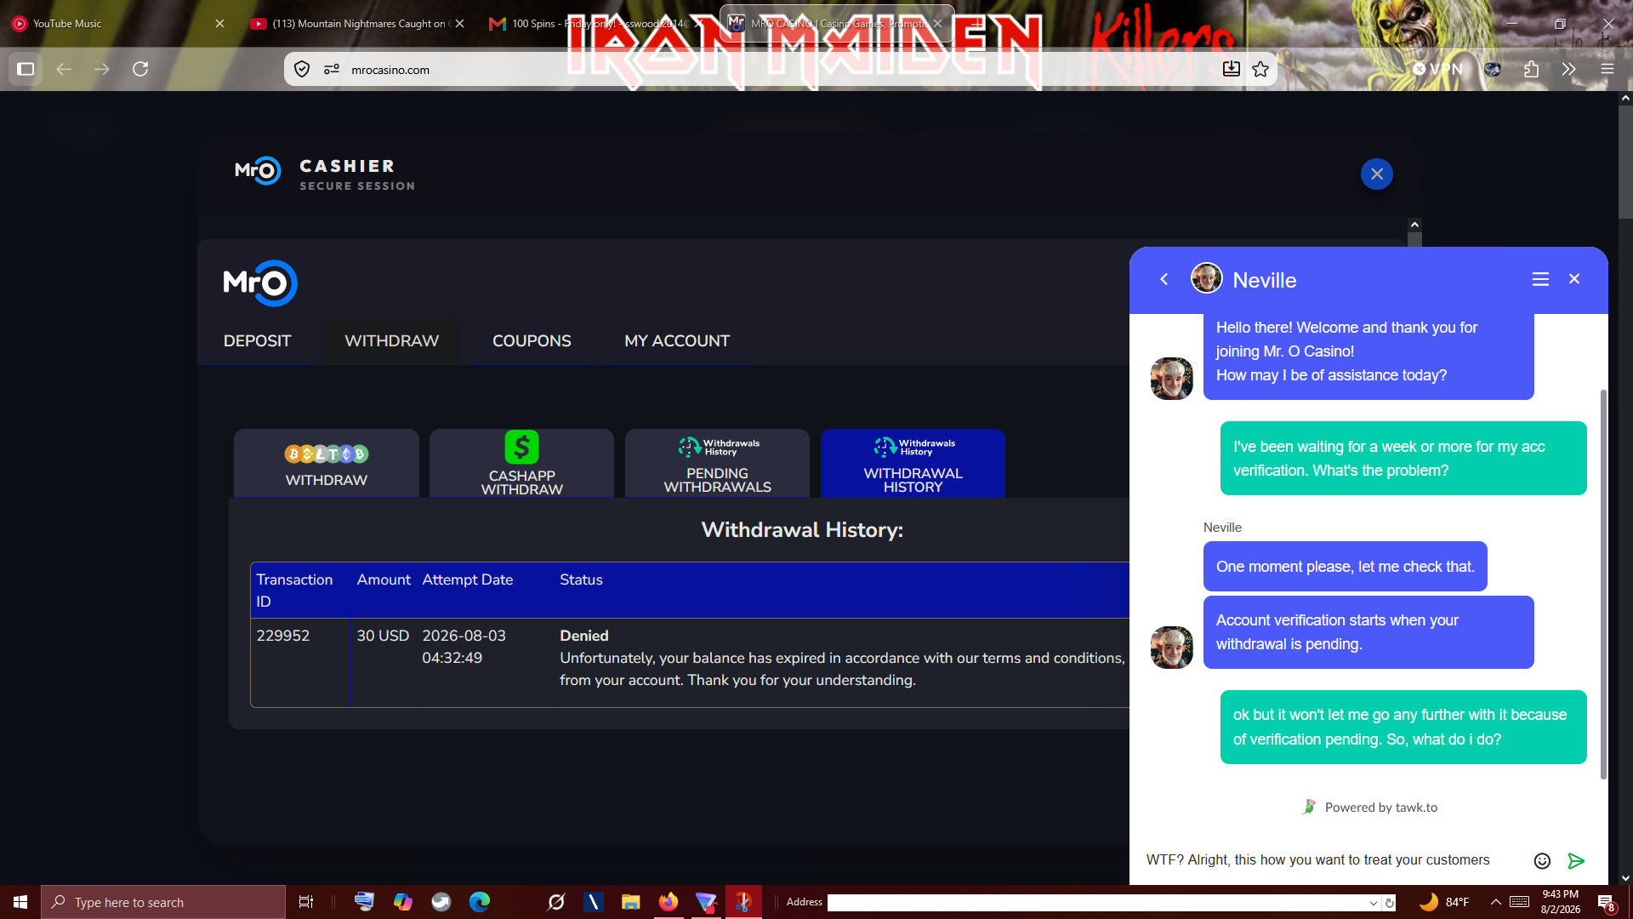
Task: Open the browser extensions menu
Action: tap(1531, 69)
